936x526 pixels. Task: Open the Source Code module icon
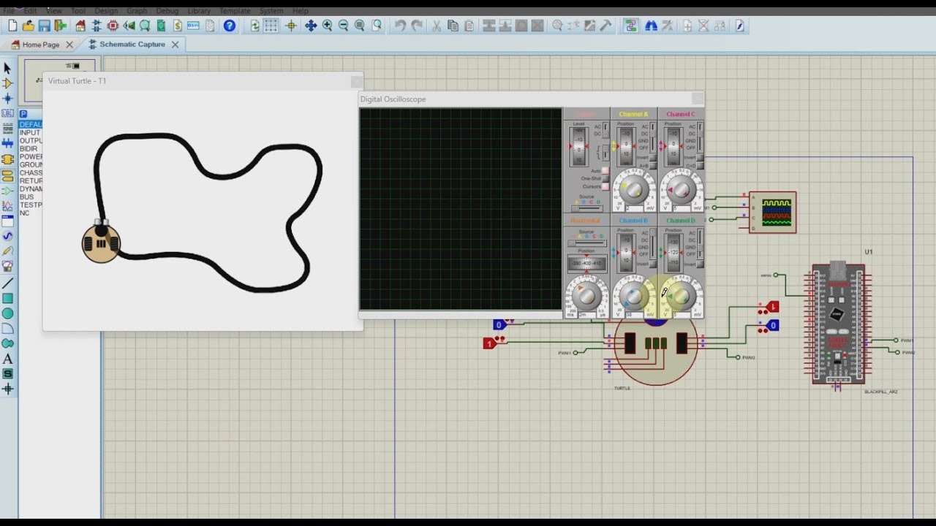tap(193, 26)
